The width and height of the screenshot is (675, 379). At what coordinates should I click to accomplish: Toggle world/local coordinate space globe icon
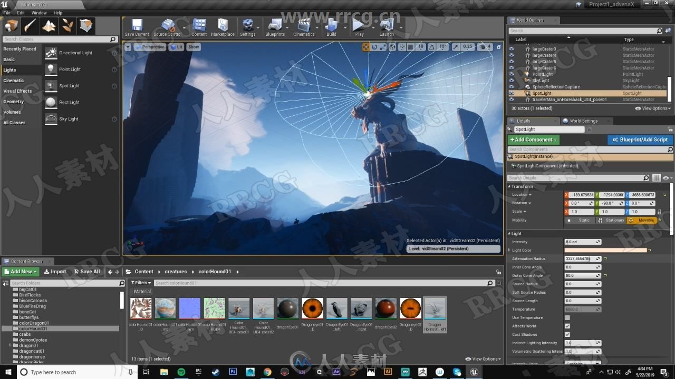point(392,47)
